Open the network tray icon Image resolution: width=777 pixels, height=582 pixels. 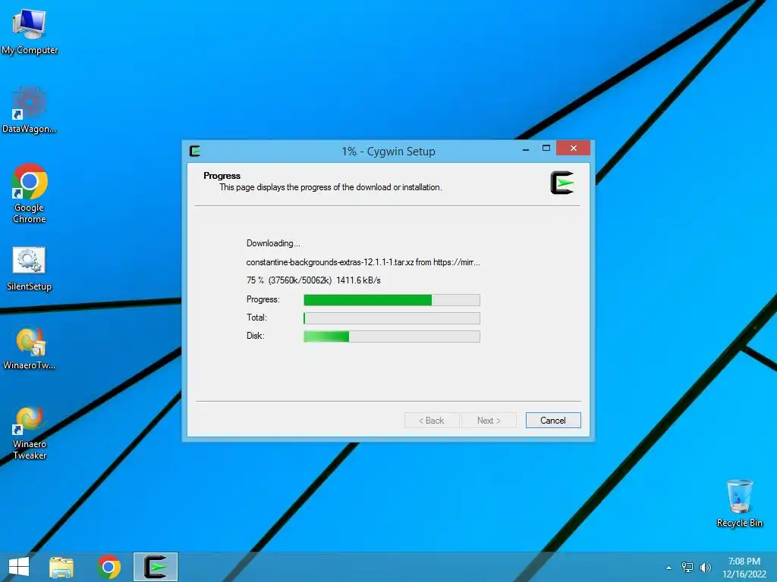[x=687, y=567]
